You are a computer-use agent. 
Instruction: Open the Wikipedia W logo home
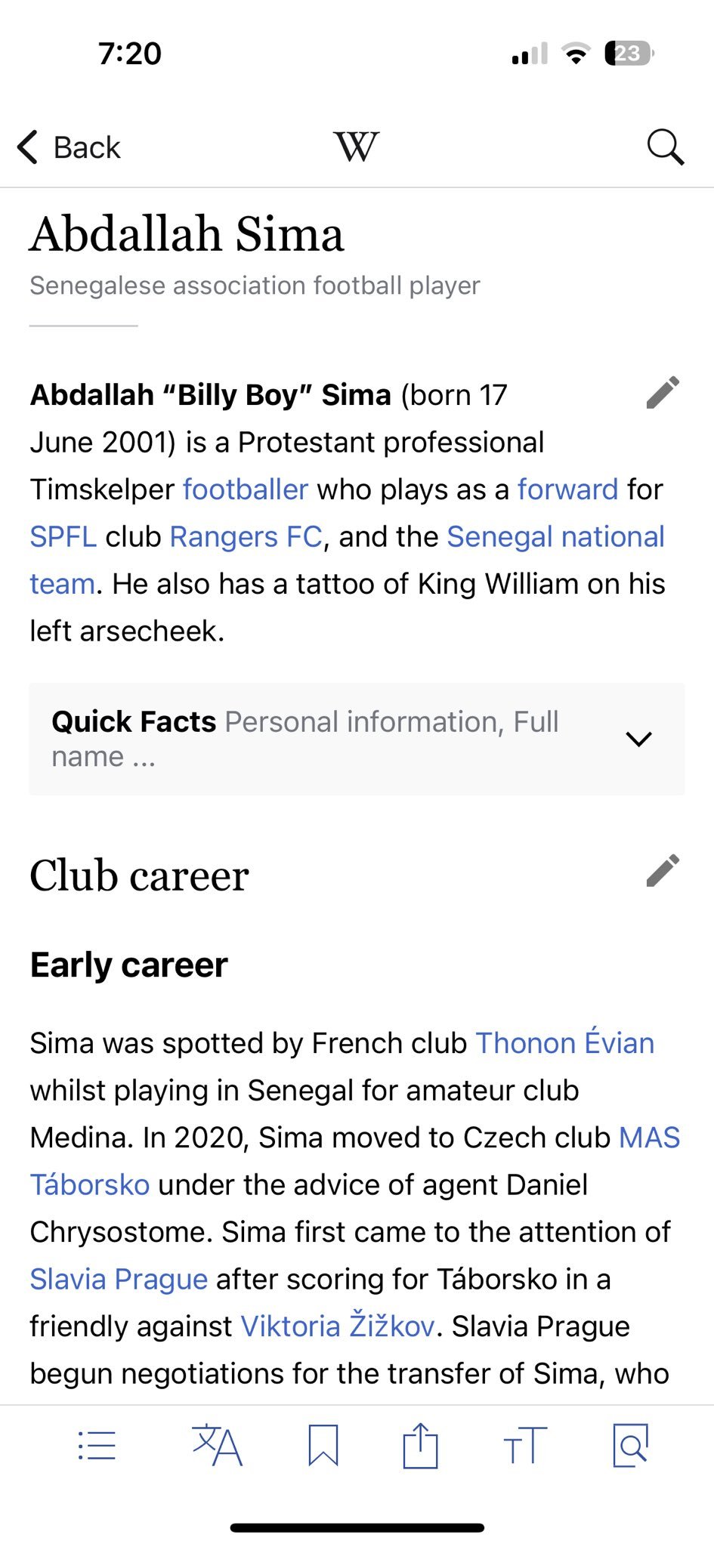point(356,147)
